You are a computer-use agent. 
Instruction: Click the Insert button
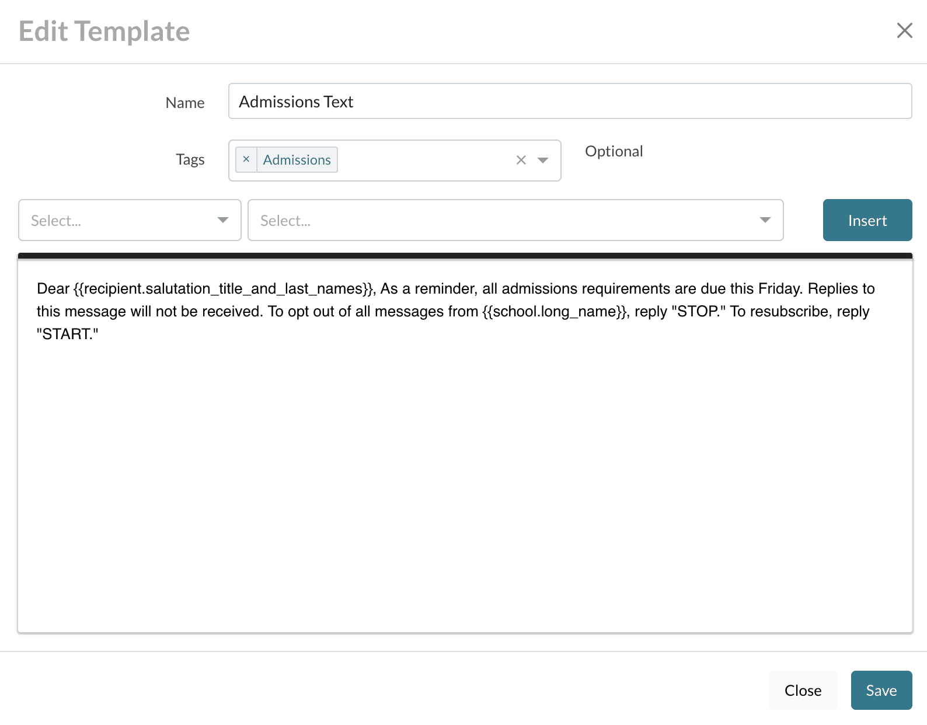tap(867, 220)
